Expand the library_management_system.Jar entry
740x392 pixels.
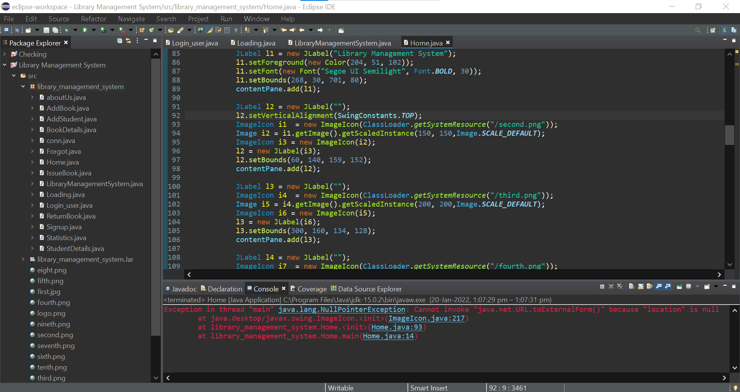point(23,259)
